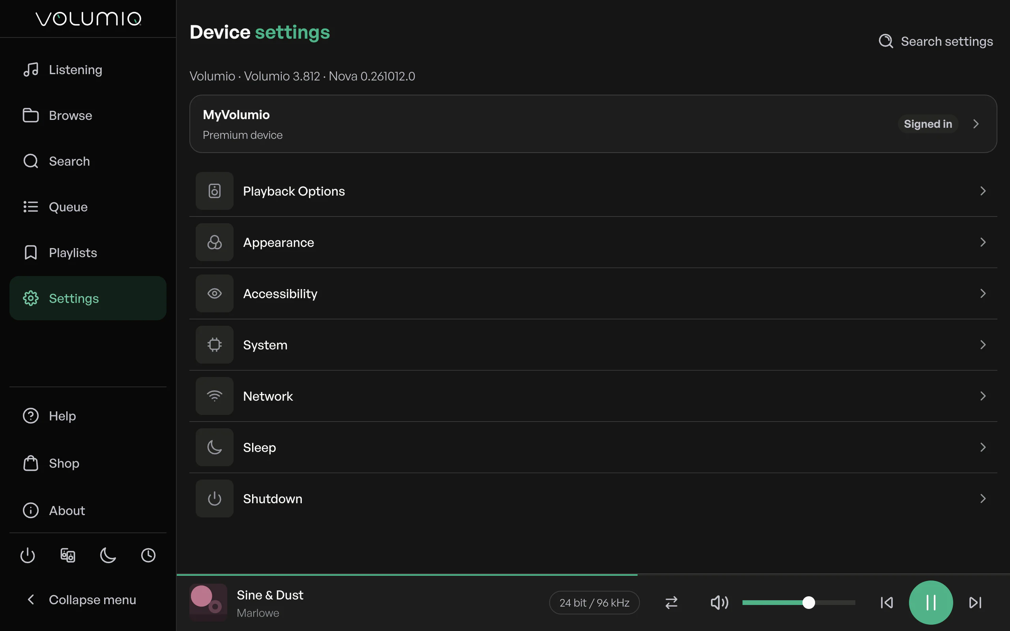Mute audio with the speaker icon
The image size is (1010, 631).
[x=719, y=603]
